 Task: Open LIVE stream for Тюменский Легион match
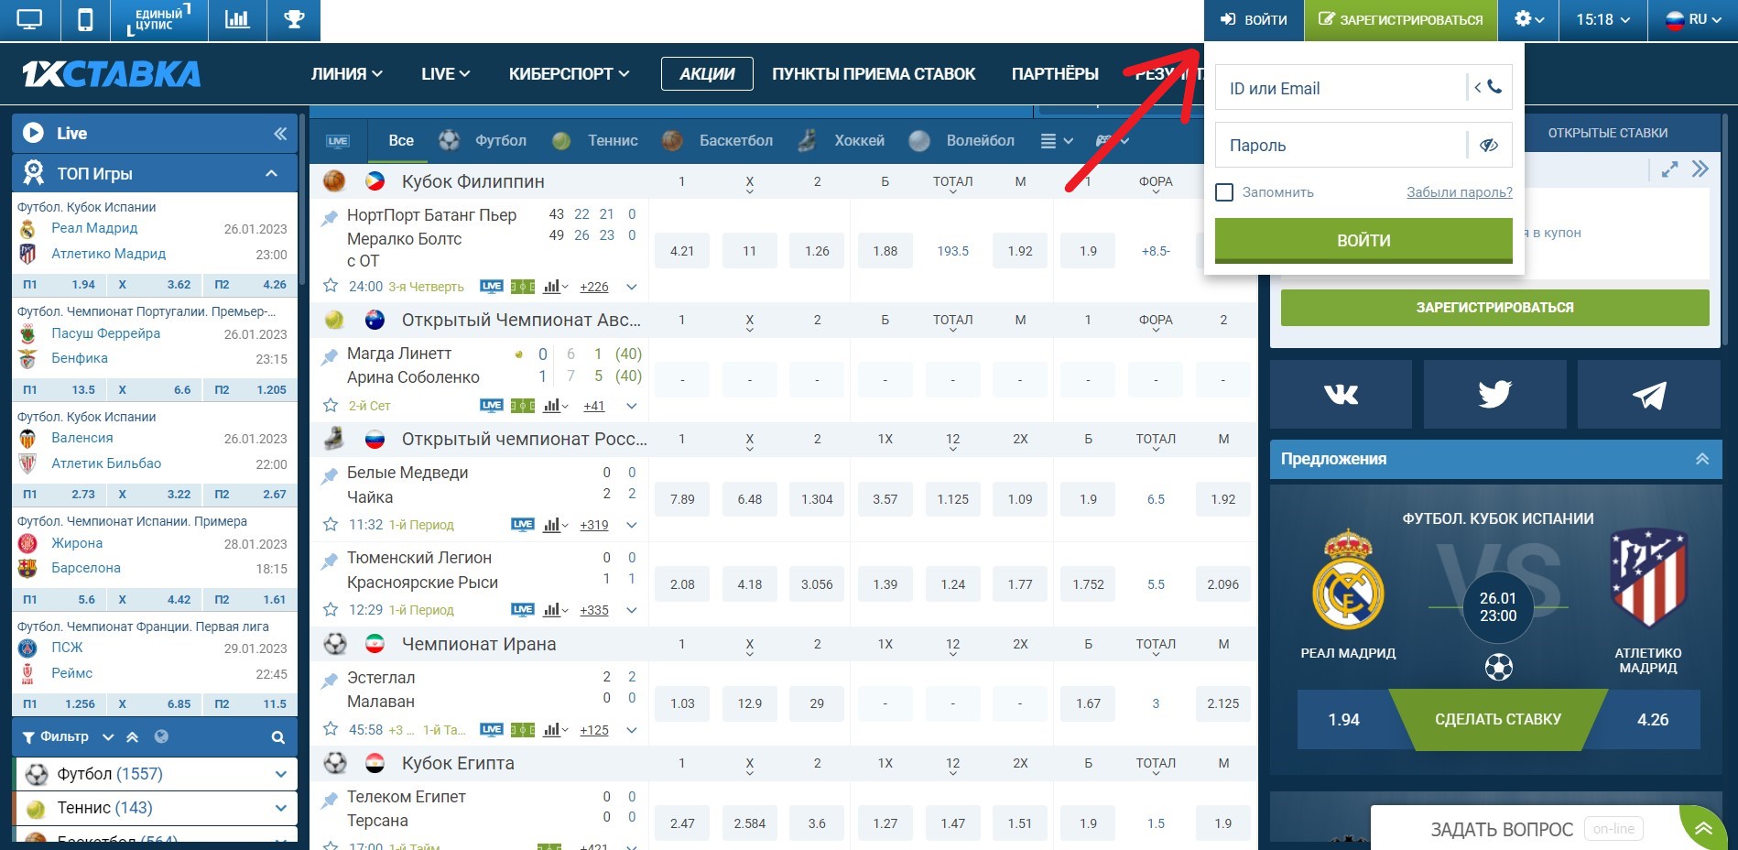[x=523, y=609]
